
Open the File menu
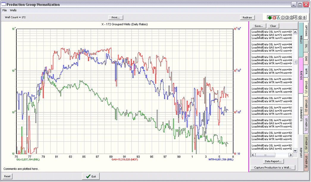[x=4, y=10]
